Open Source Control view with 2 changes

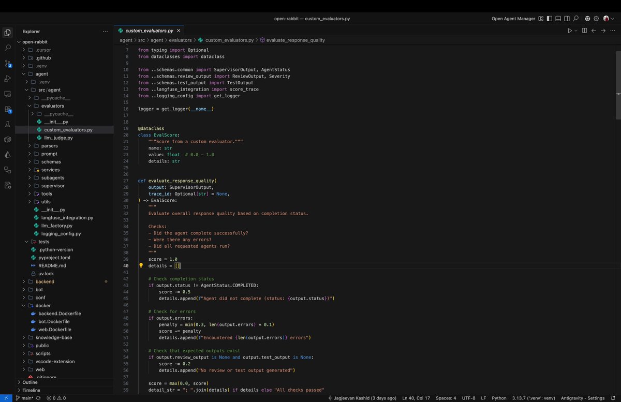(7, 63)
